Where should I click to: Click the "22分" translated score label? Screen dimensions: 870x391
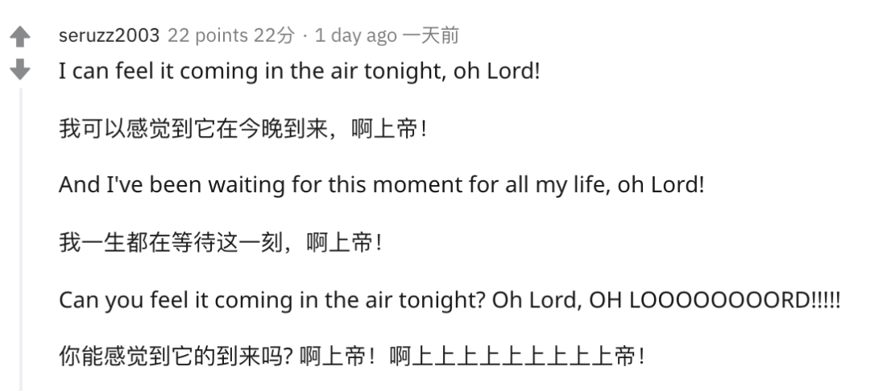tap(275, 36)
